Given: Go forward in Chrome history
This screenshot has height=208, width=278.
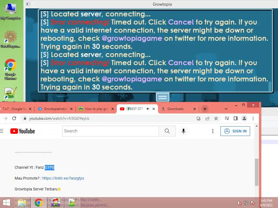Looking at the screenshot, I should point(5,118).
